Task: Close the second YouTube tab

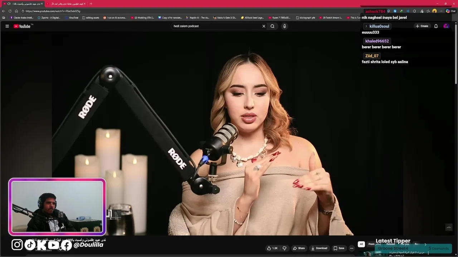Action: (x=85, y=4)
